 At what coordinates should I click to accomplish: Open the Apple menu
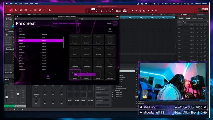click(7, 4)
